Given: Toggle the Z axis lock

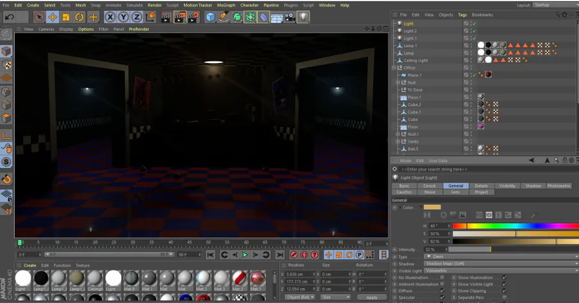Looking at the screenshot, I should (x=136, y=17).
